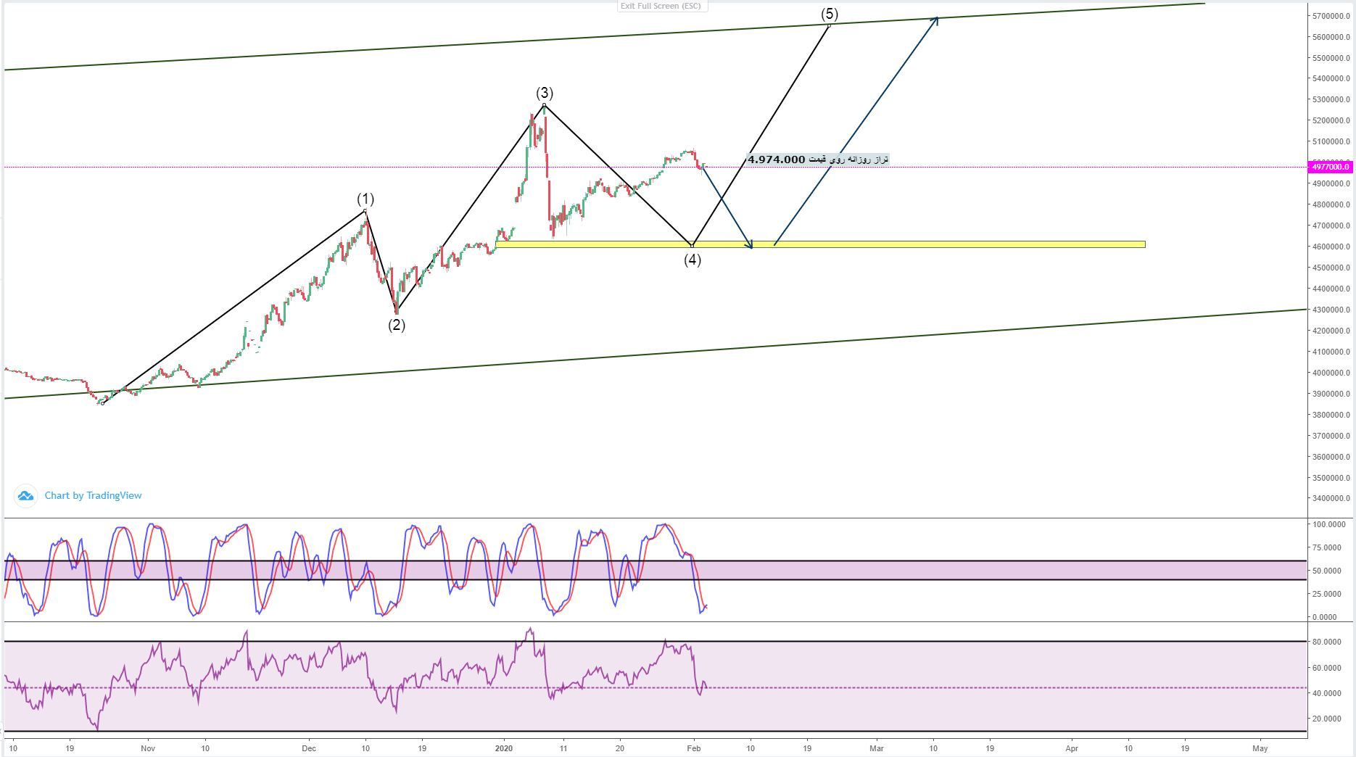Select the wave (5) label at channel top
1356x757 pixels.
829,14
